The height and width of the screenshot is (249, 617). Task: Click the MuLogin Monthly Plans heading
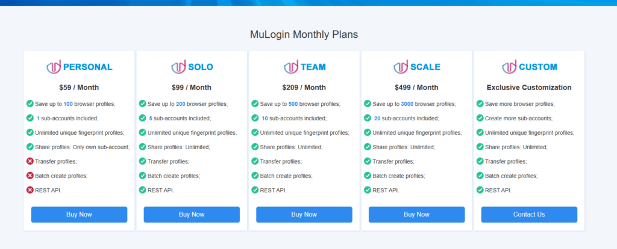tap(304, 34)
